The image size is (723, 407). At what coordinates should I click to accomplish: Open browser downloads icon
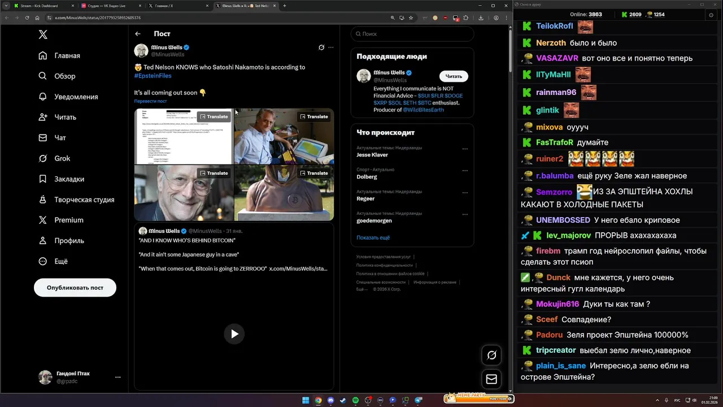point(481,18)
